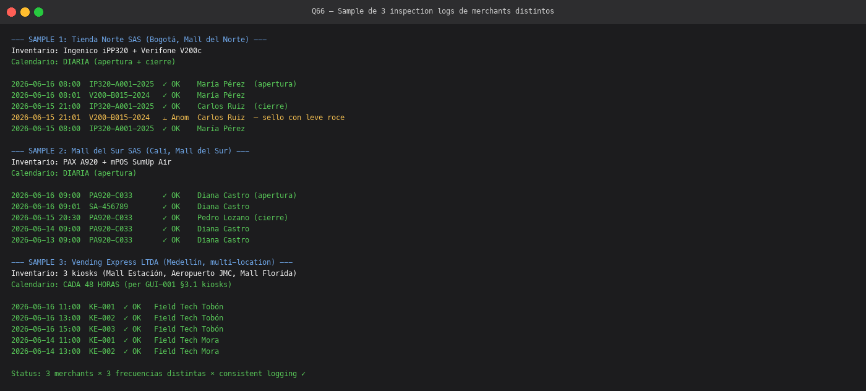The image size is (866, 391).
Task: Select log row '2026-06-14 09:00 PA920-C033'
Action: tap(131, 229)
